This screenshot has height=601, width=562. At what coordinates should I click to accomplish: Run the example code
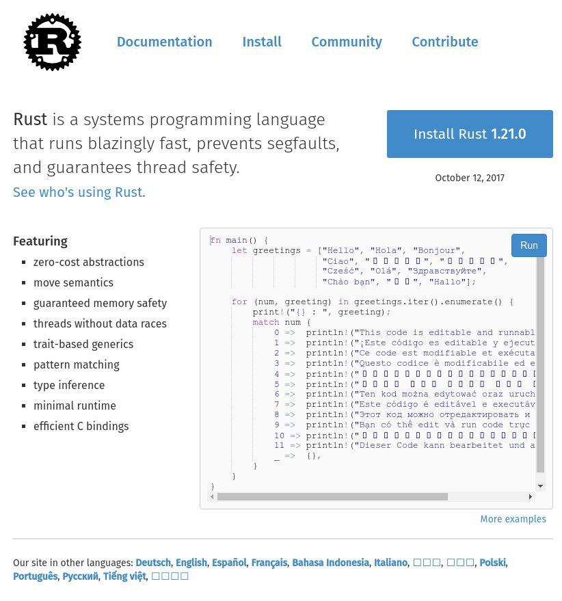(x=528, y=245)
